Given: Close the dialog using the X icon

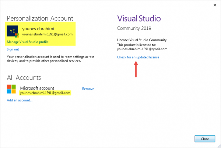Looking at the screenshot, I should tap(214, 5).
